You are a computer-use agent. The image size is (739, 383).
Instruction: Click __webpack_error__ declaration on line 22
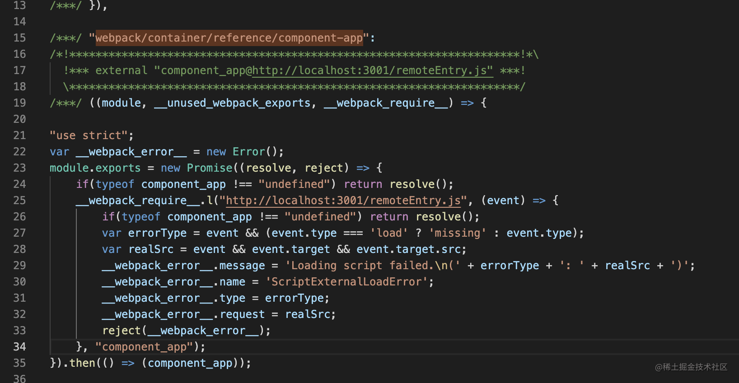tap(131, 152)
